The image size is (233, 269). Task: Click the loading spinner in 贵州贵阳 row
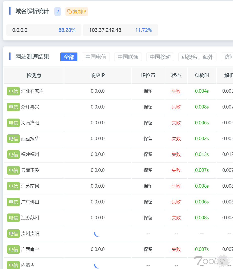tap(96, 234)
